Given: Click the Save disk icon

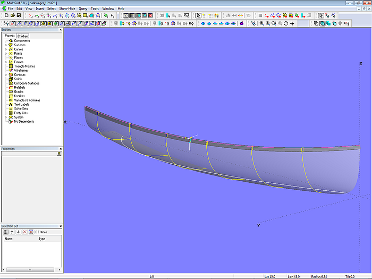Looking at the screenshot, I should click(x=19, y=16).
